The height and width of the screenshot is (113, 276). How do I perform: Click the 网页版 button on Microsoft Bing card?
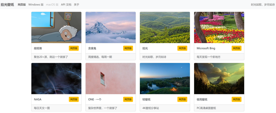click(x=237, y=48)
